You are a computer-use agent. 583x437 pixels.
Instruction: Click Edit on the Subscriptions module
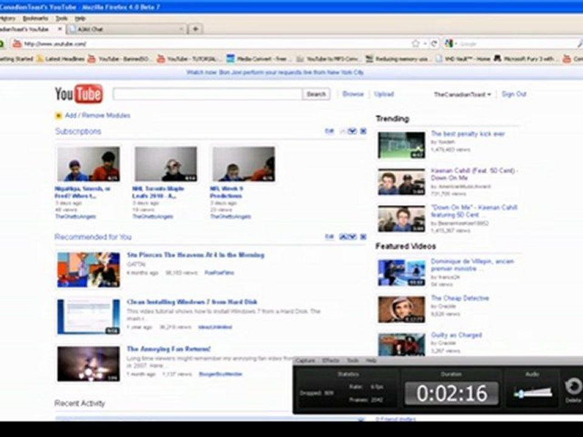point(329,131)
